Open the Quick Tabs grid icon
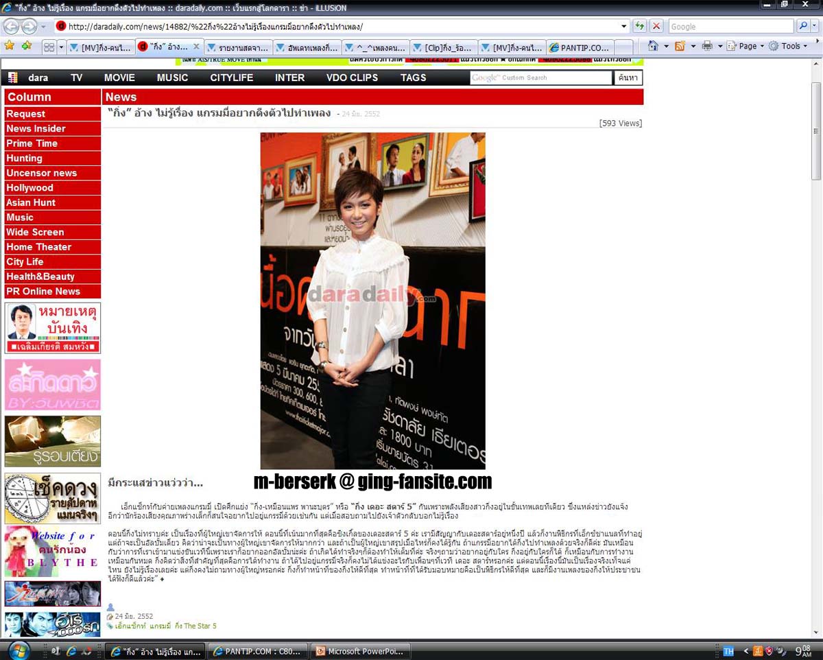This screenshot has height=660, width=823. pyautogui.click(x=49, y=47)
